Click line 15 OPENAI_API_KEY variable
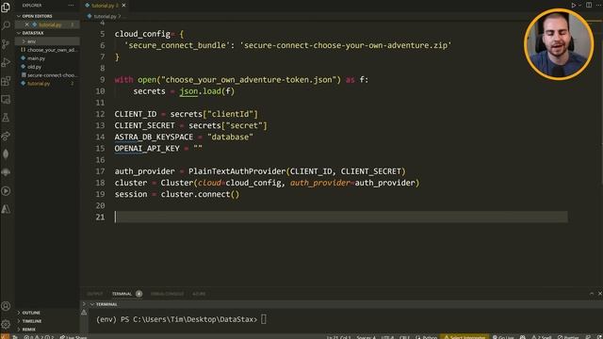The height and width of the screenshot is (339, 603). (147, 149)
